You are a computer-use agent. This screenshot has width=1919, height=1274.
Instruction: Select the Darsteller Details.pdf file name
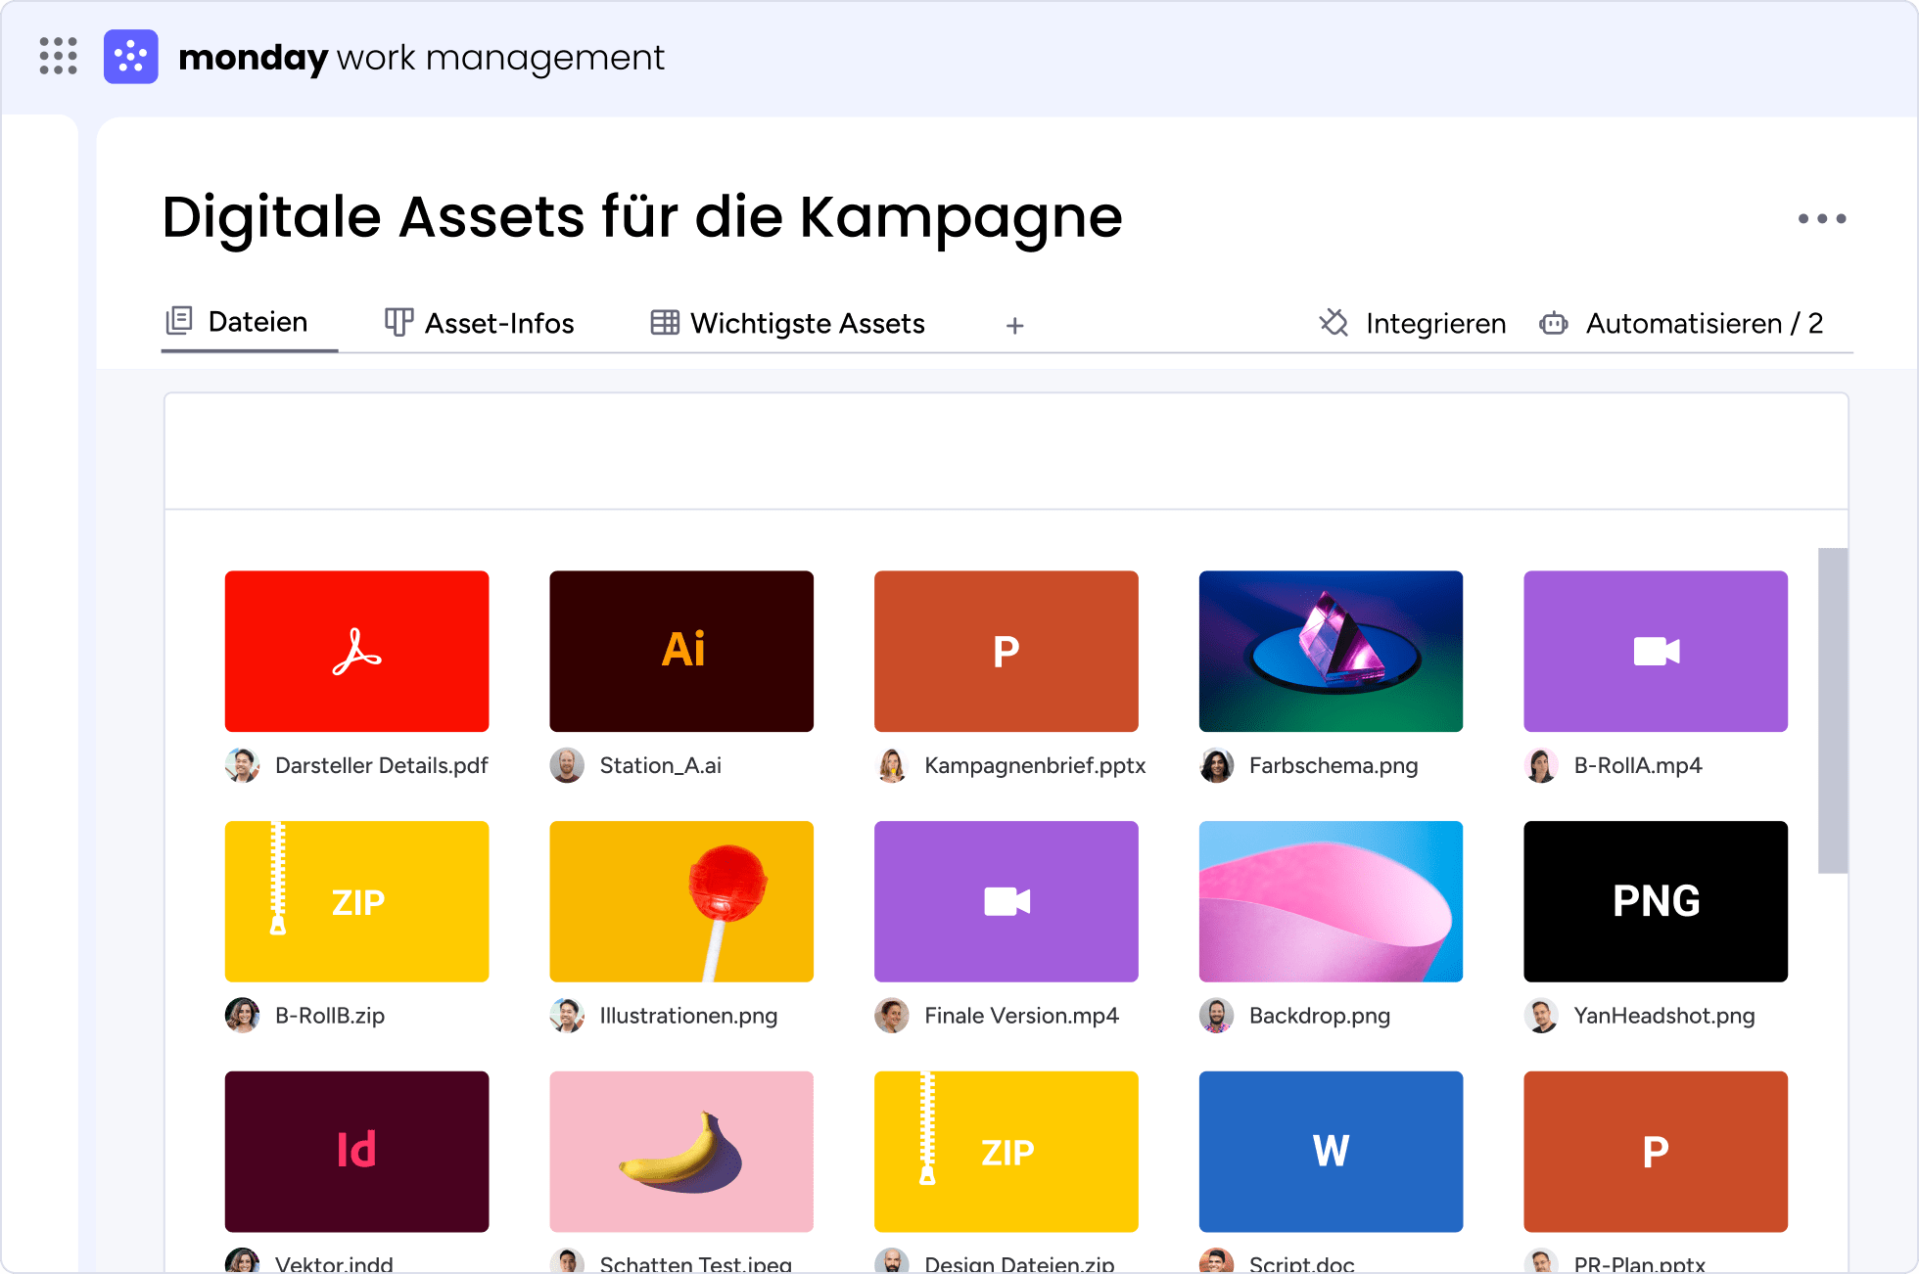[382, 765]
